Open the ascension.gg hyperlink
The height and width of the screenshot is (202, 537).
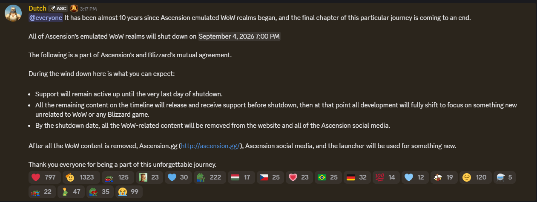(x=211, y=146)
